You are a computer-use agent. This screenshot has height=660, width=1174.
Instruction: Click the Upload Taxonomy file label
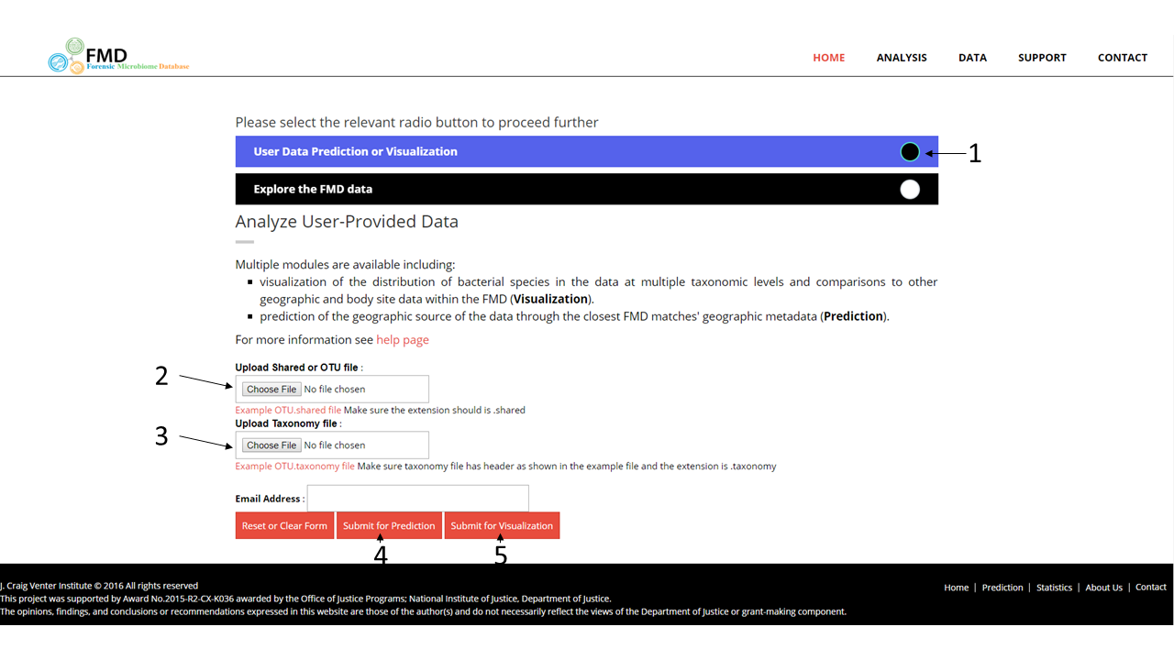[x=287, y=423]
